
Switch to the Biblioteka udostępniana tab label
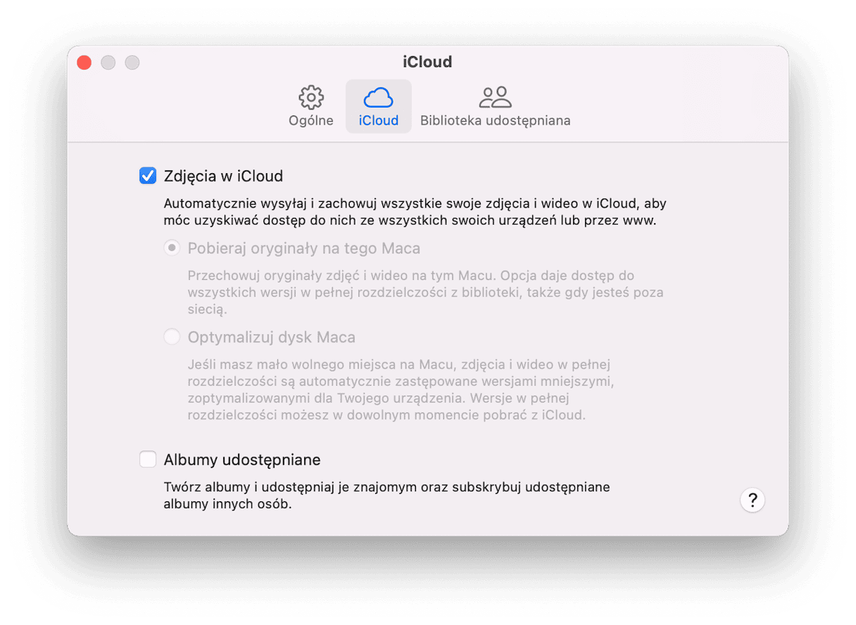click(x=496, y=120)
